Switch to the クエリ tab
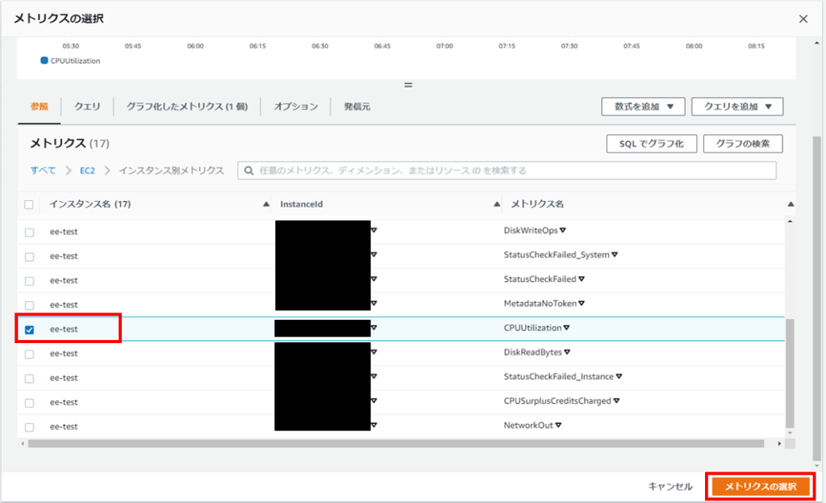The image size is (826, 503). (87, 107)
